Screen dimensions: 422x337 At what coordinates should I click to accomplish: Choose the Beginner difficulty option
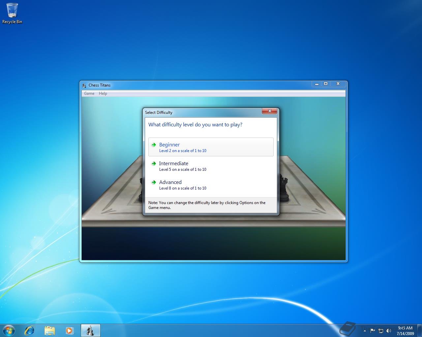point(211,147)
